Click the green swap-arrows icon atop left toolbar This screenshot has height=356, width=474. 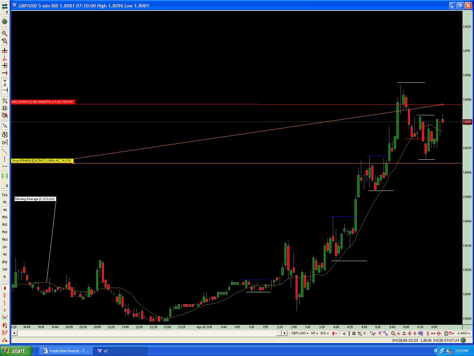(5, 6)
